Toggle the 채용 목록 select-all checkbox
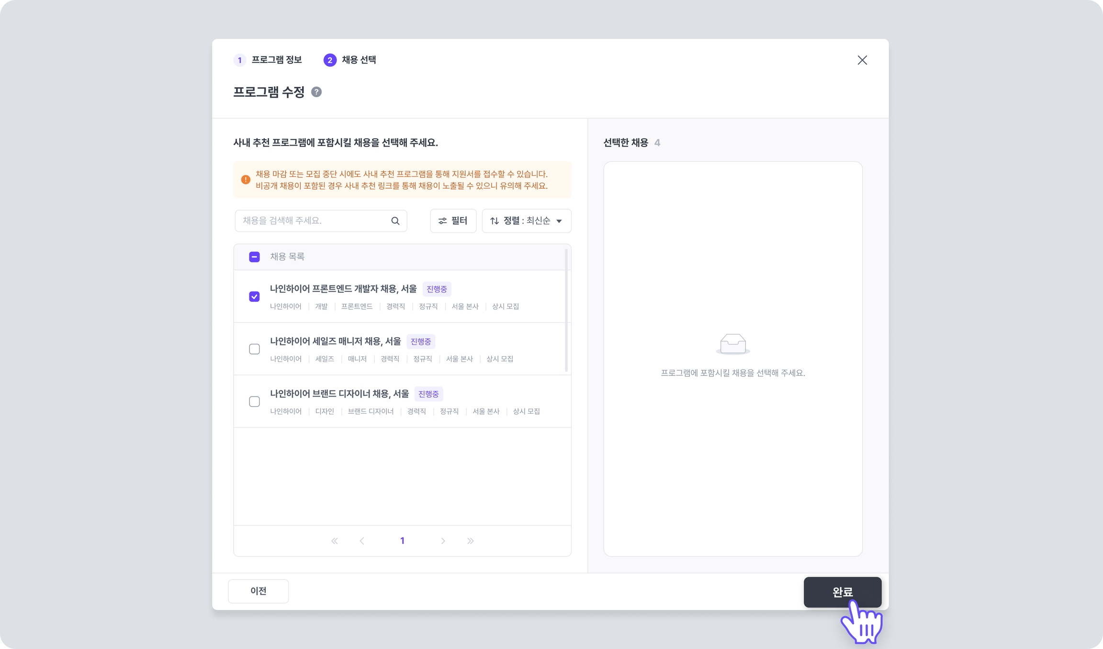The width and height of the screenshot is (1103, 649). 254,257
